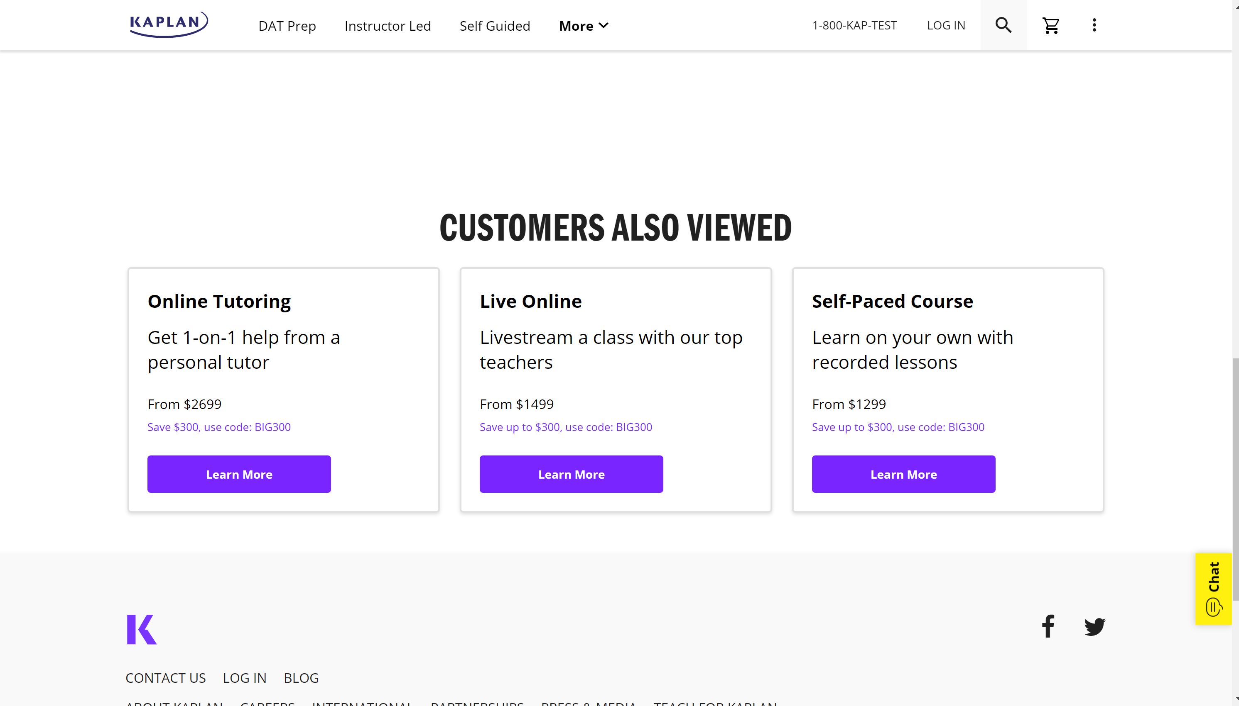The width and height of the screenshot is (1239, 706).
Task: Go to DAT Prep menu item
Action: 287,26
